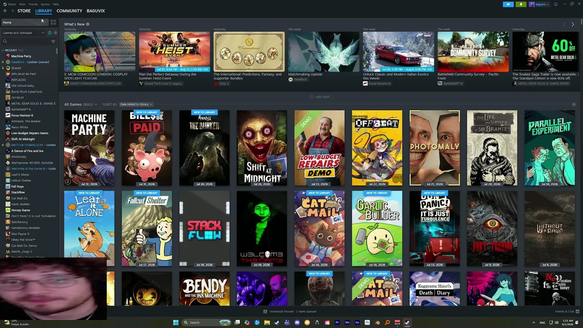
Task: Open the All Games collection dropdown
Action: [81, 104]
